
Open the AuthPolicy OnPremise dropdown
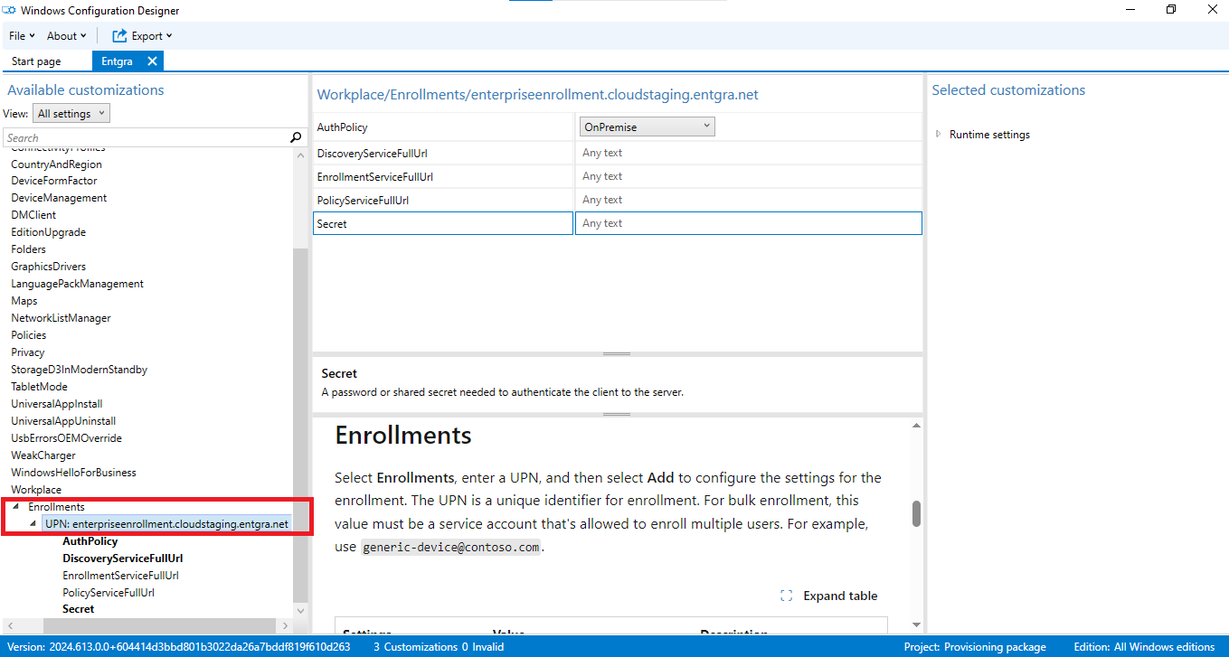(x=648, y=127)
